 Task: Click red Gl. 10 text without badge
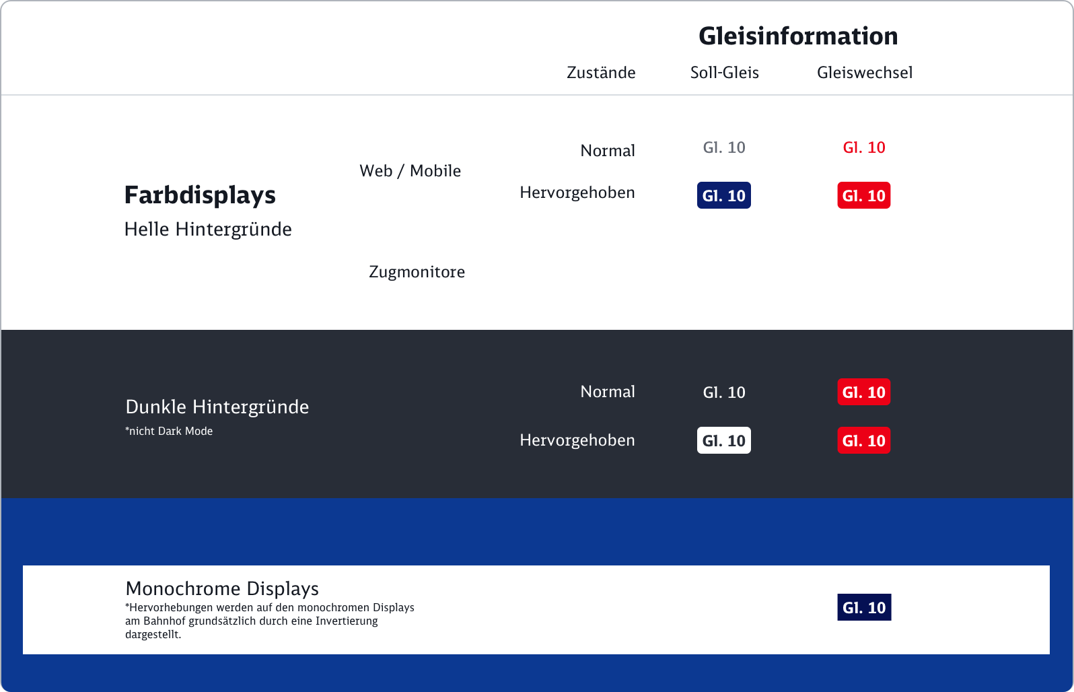click(864, 147)
